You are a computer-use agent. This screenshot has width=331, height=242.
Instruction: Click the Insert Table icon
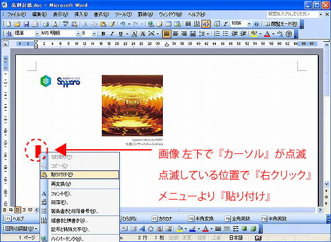click(169, 24)
